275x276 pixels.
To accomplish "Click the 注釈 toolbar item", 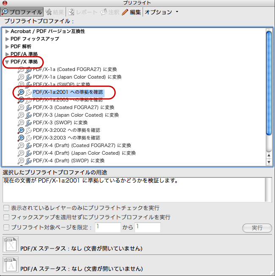I will [110, 12].
